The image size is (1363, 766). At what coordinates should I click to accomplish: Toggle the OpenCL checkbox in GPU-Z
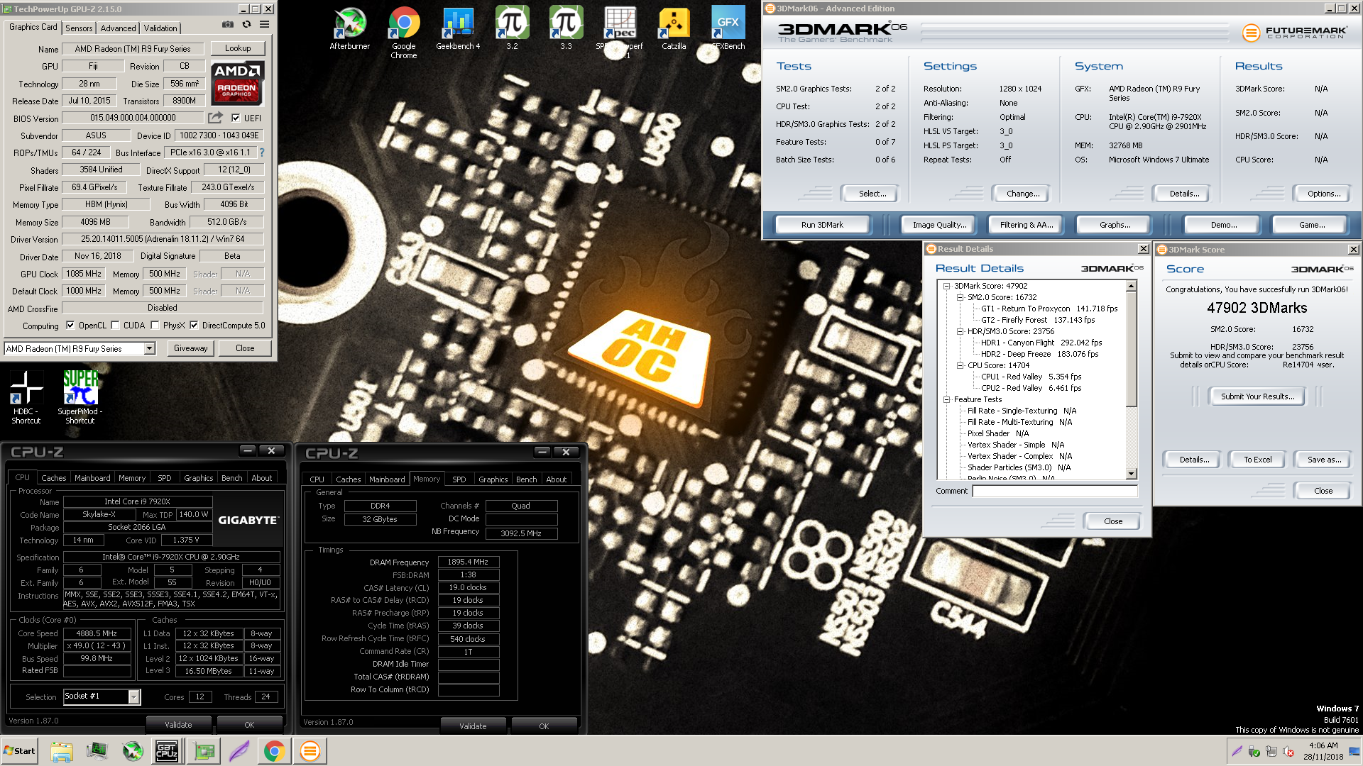(70, 326)
